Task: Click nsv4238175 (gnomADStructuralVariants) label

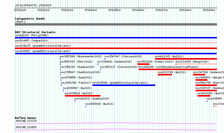Action: point(43,46)
